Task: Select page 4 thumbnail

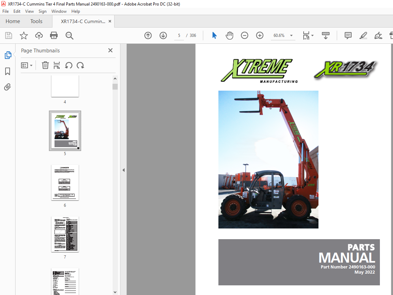Action: 65,86
